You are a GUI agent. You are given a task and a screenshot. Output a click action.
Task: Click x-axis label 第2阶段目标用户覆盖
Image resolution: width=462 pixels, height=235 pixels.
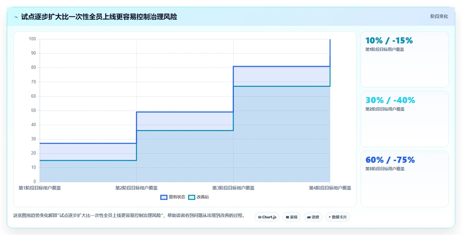pyautogui.click(x=136, y=188)
